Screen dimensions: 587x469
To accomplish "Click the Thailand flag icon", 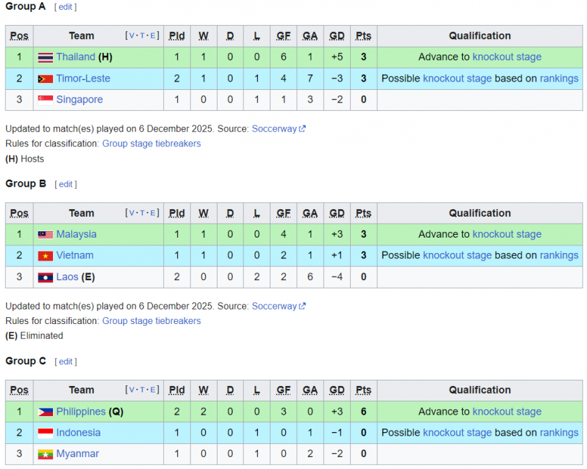I will [45, 57].
